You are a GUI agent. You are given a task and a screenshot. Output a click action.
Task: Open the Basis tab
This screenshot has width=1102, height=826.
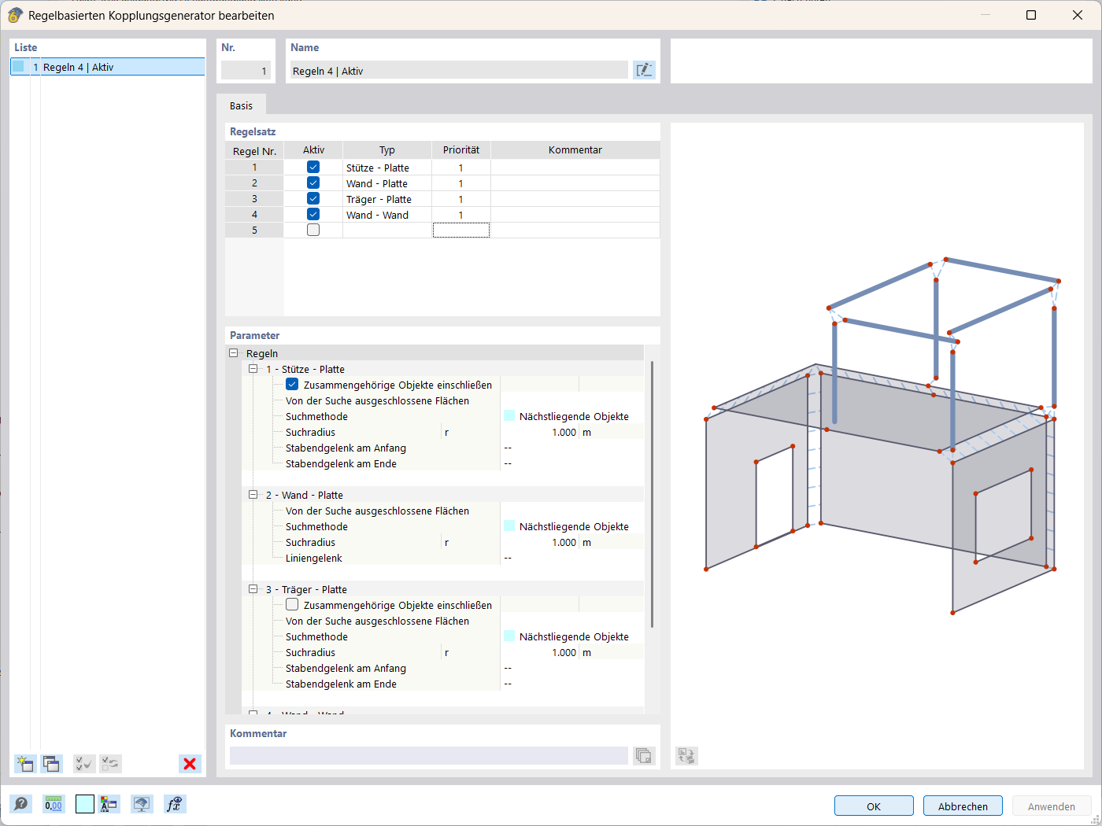[242, 105]
